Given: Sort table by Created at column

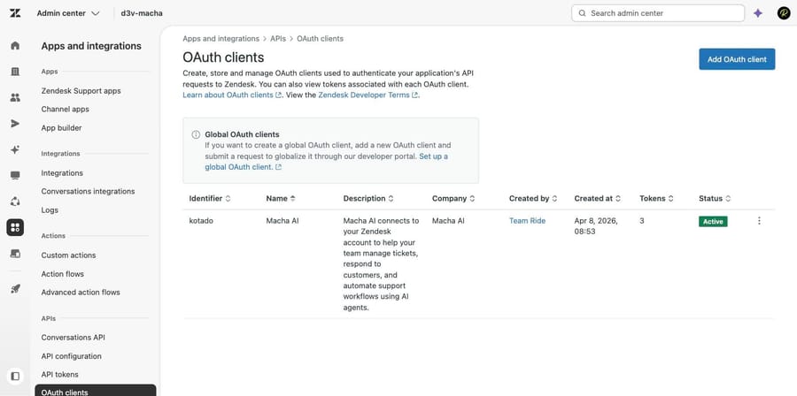Looking at the screenshot, I should point(598,198).
